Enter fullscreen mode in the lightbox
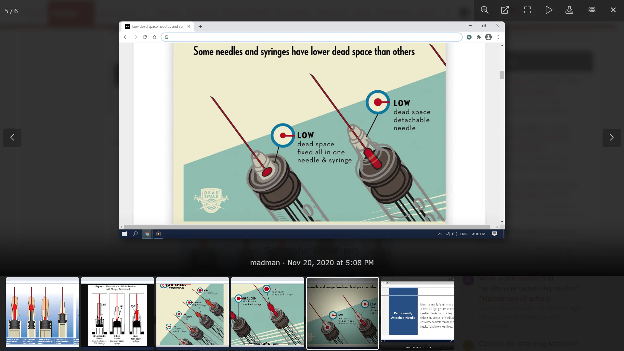Viewport: 624px width, 351px height. [x=527, y=10]
